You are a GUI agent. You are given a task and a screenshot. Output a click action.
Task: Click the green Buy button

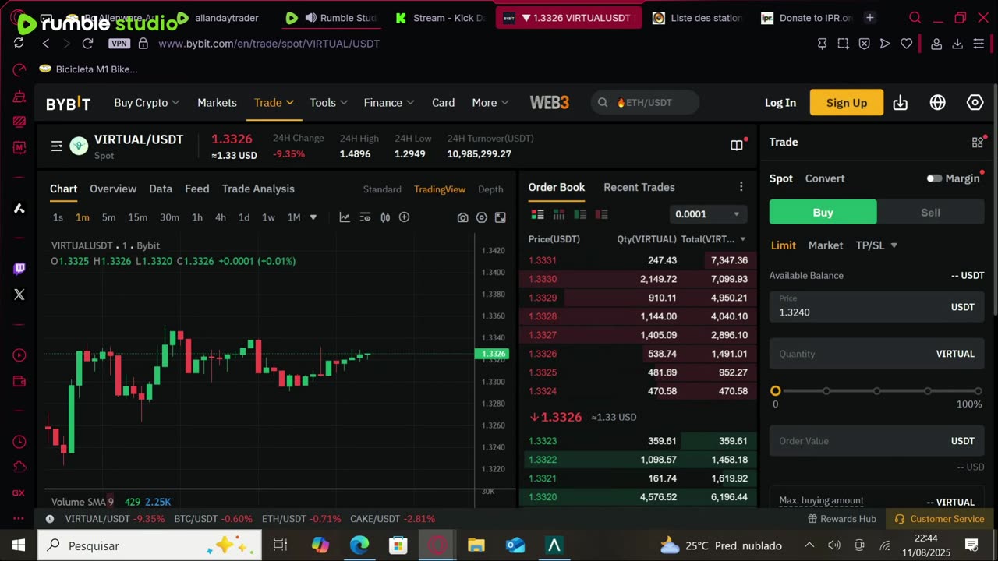[823, 213]
